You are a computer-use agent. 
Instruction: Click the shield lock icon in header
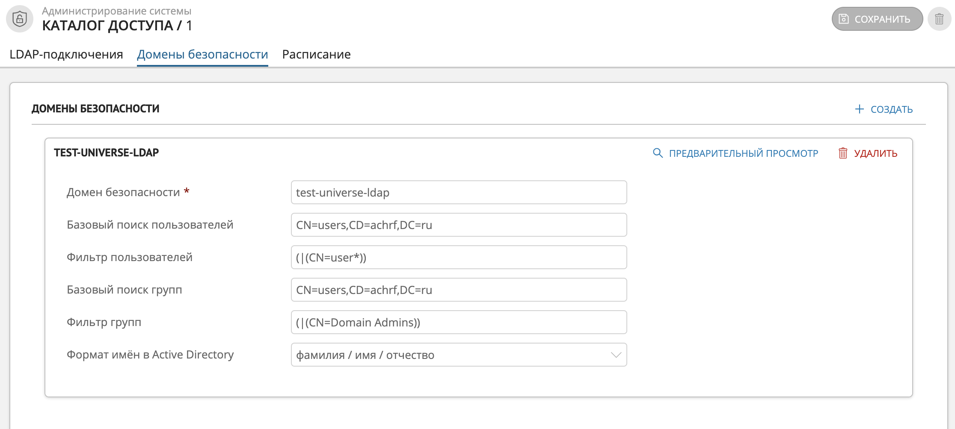point(20,19)
